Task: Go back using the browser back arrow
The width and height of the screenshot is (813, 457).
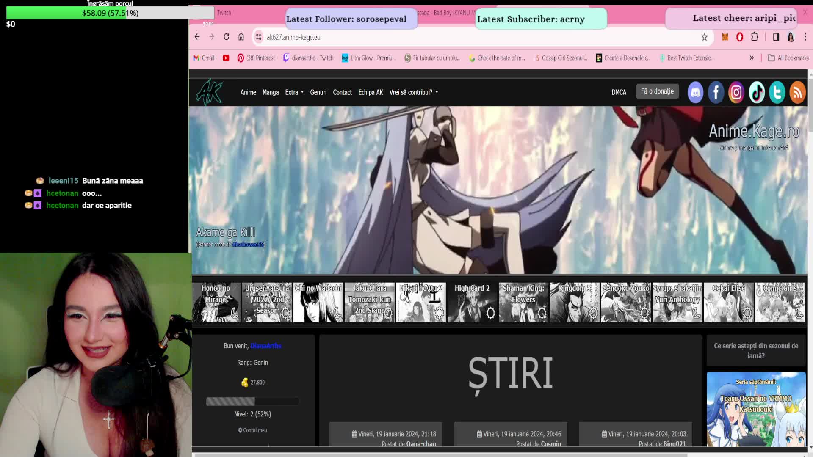Action: 197,37
